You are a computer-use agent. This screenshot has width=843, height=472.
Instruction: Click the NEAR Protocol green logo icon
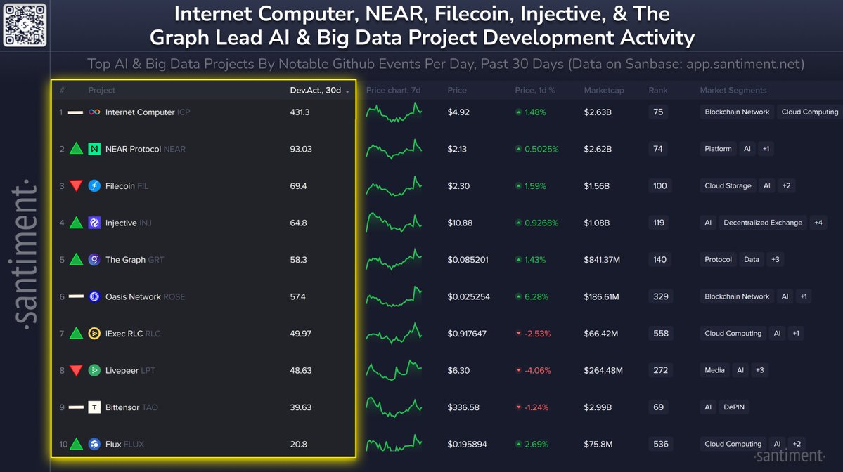[94, 149]
